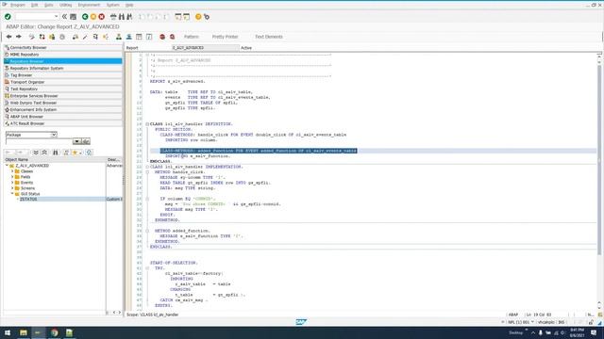Click the forward arrow in editor toolbar

click(x=19, y=37)
